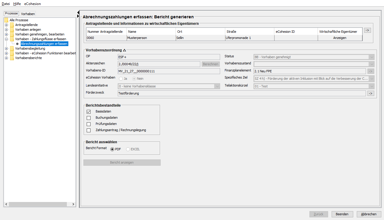The height and width of the screenshot is (220, 384).
Task: Open the Vorhabenszustand dropdown
Action: pyautogui.click(x=372, y=63)
